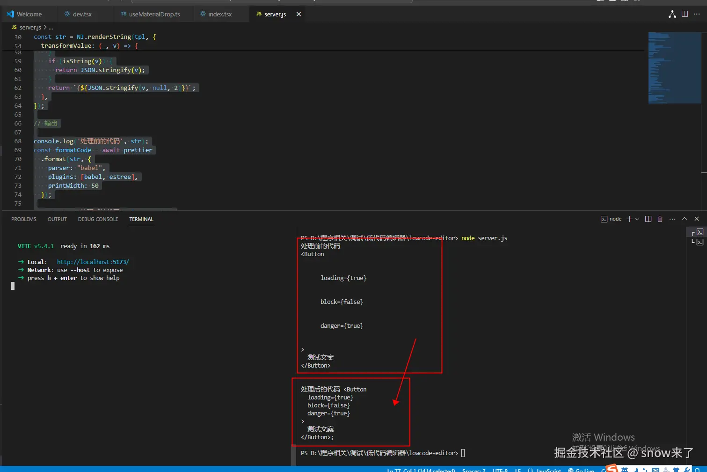Click the branching graph icon in the editor toolbar
This screenshot has width=707, height=472.
pos(672,14)
